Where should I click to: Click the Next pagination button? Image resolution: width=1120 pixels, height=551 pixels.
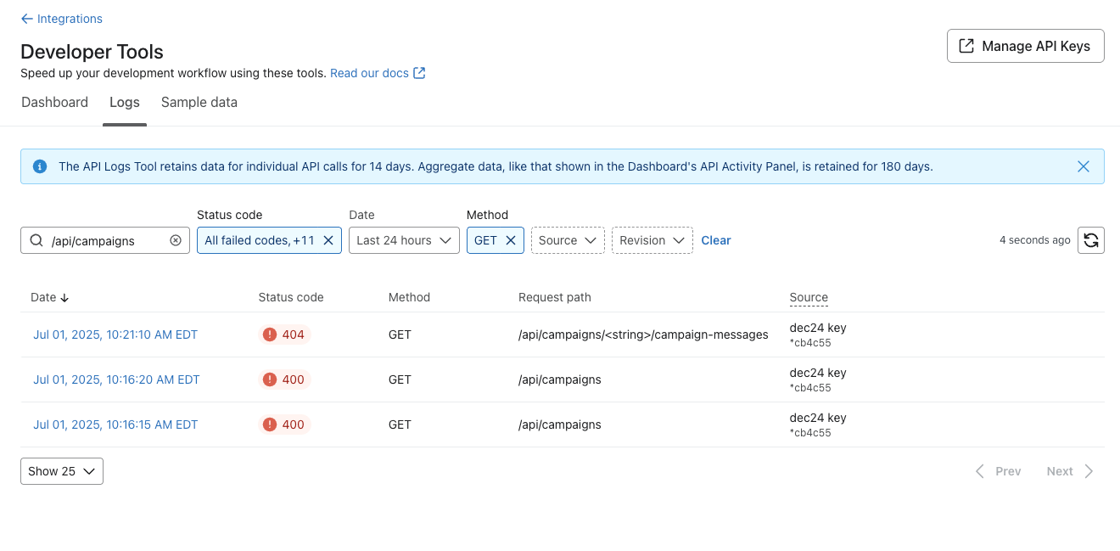click(1071, 471)
